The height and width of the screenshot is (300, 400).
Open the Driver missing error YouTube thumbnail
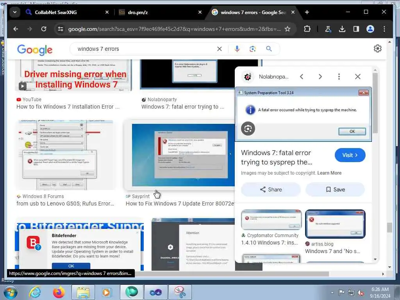tap(73, 75)
